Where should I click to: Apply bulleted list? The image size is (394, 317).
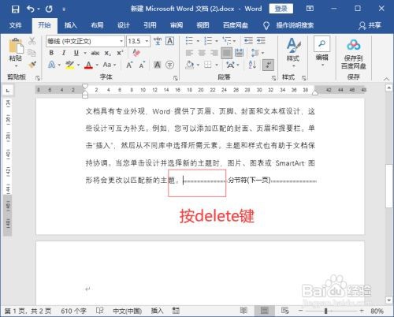click(190, 41)
